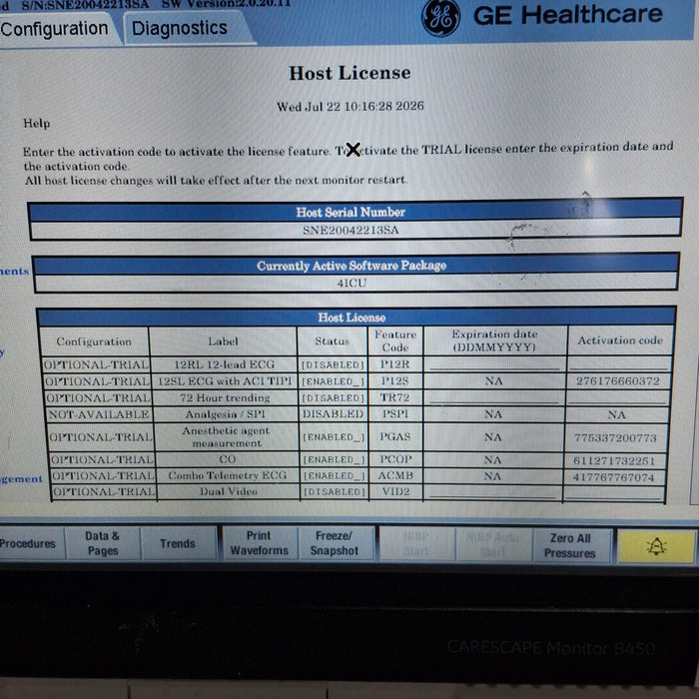Viewport: 699px width, 699px height.
Task: Click the Analgesia / SPI label
Action: [x=225, y=414]
